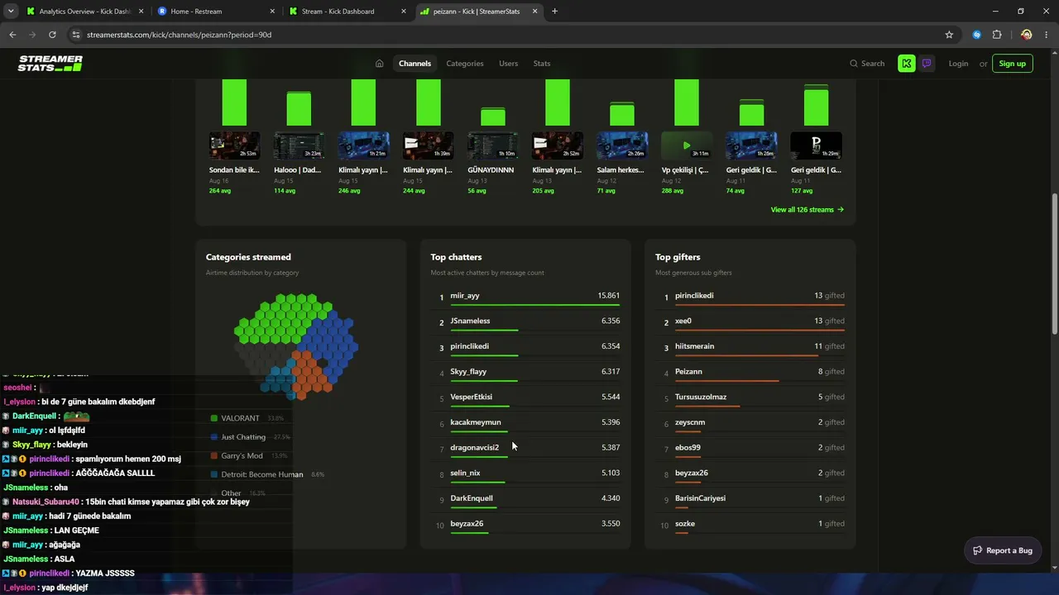Viewport: 1059px width, 595px height.
Task: Click Natsuki_Subaru40 name in chat overlay
Action: (x=46, y=502)
